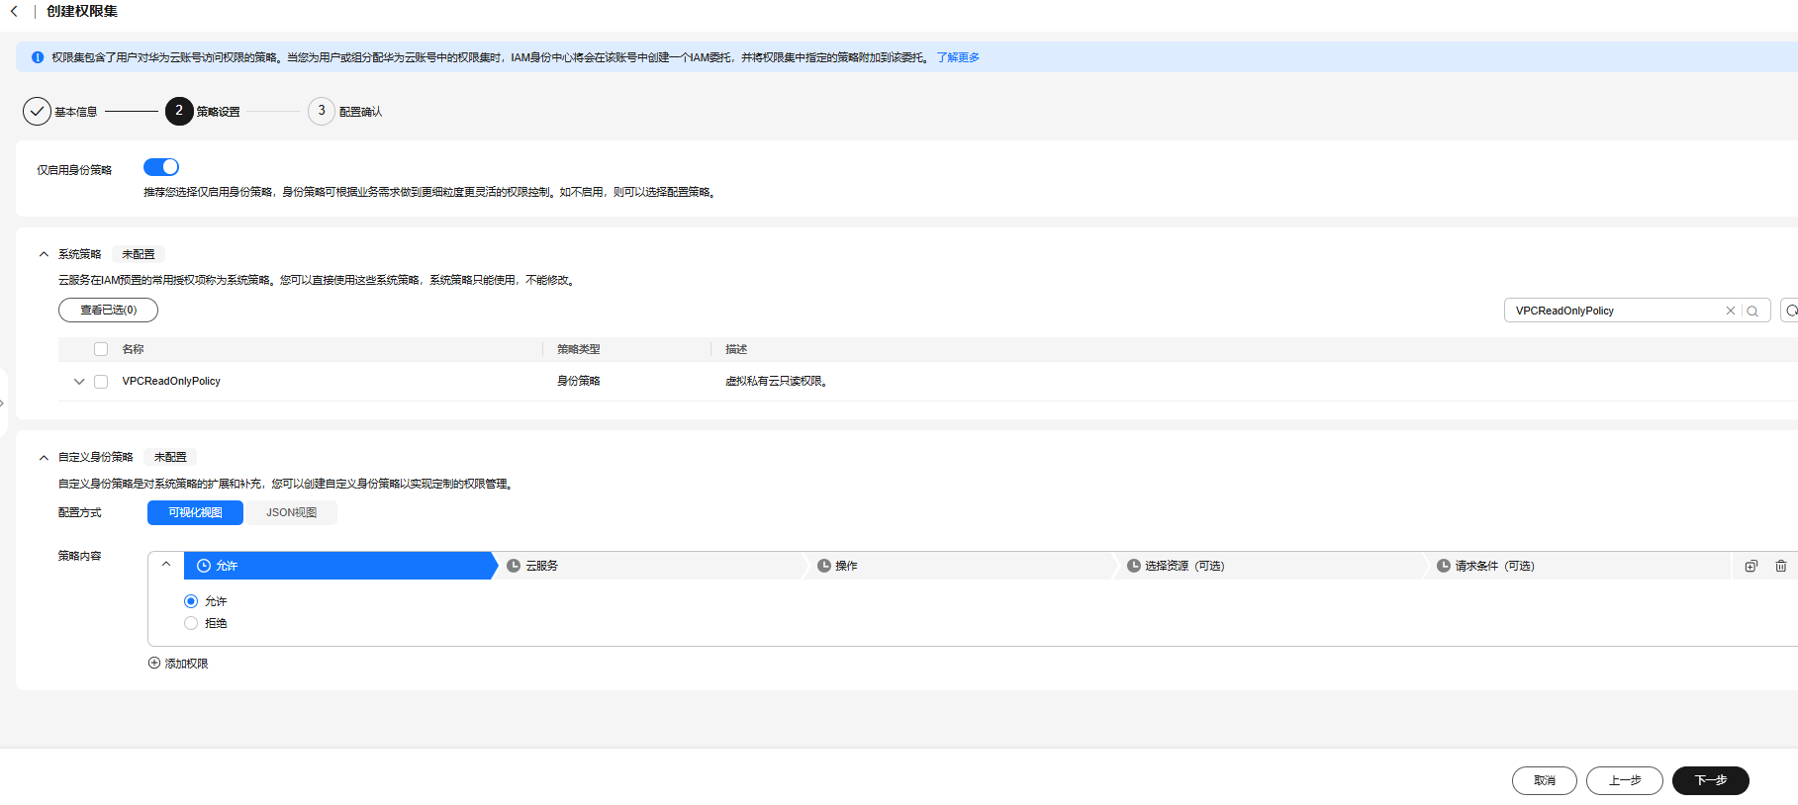The height and width of the screenshot is (805, 1798).
Task: Open the 云服务 step
Action: click(648, 566)
